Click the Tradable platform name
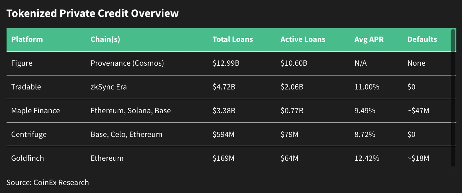The height and width of the screenshot is (193, 462). tap(26, 87)
